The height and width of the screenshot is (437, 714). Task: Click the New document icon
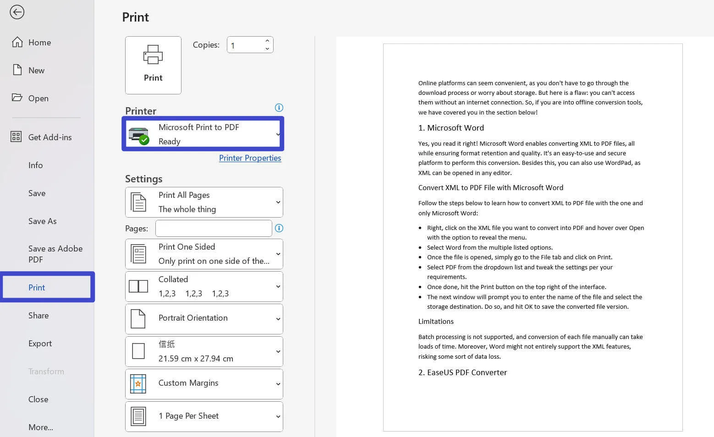[x=17, y=70]
